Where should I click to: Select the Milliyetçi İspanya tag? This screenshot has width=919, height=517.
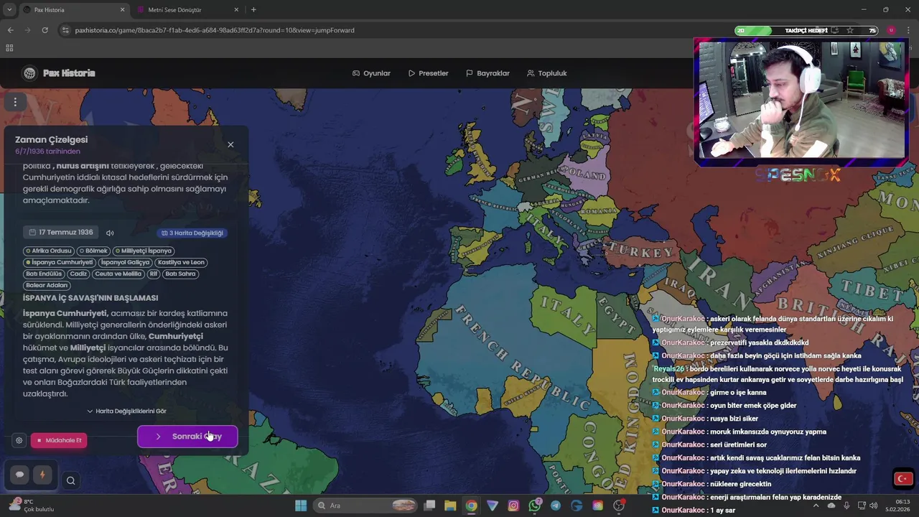pyautogui.click(x=143, y=251)
